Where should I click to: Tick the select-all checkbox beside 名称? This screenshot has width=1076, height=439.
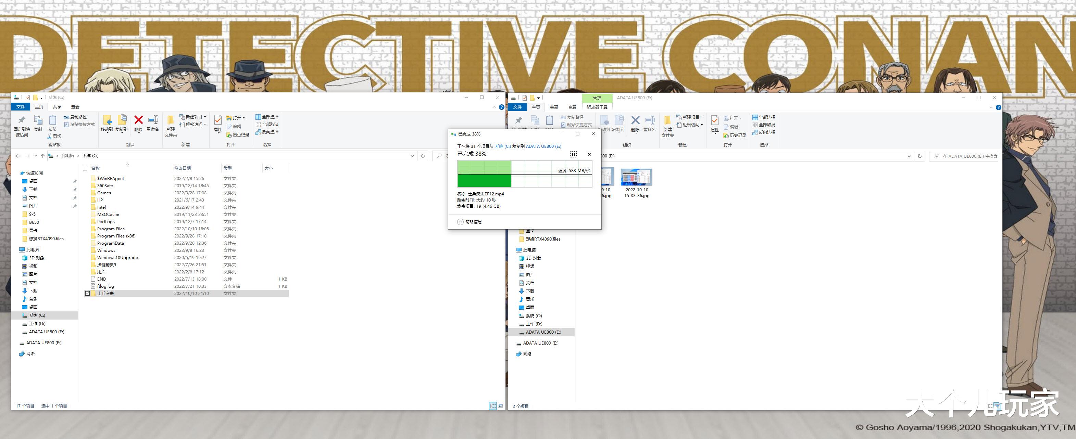85,168
